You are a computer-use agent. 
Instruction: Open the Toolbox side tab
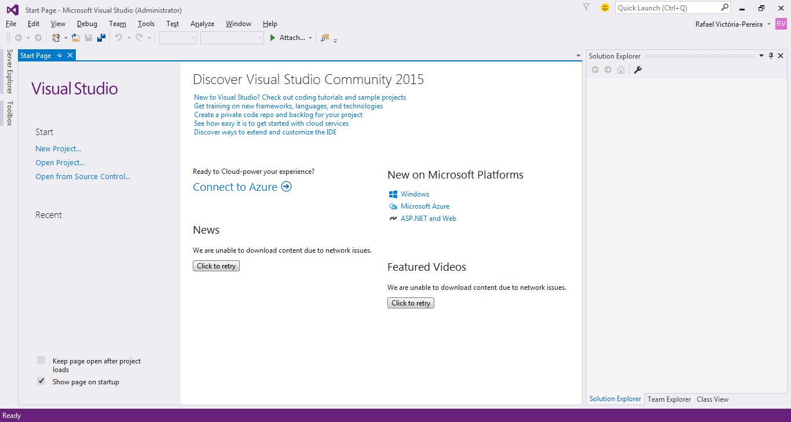[x=9, y=113]
